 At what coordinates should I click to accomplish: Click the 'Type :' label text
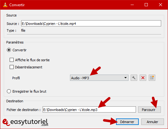click(x=12, y=30)
